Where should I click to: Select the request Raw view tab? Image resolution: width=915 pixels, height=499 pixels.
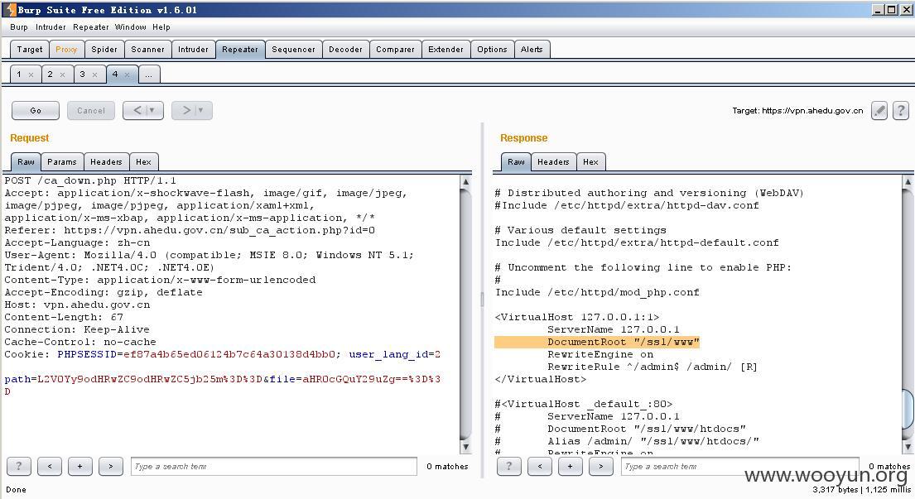[x=26, y=161]
